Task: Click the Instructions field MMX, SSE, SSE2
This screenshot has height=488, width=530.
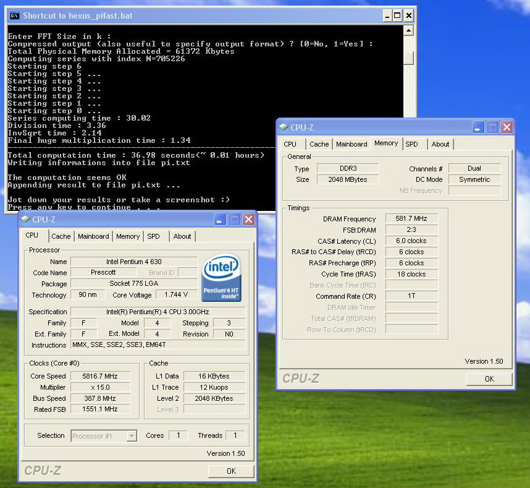Action: click(x=158, y=345)
